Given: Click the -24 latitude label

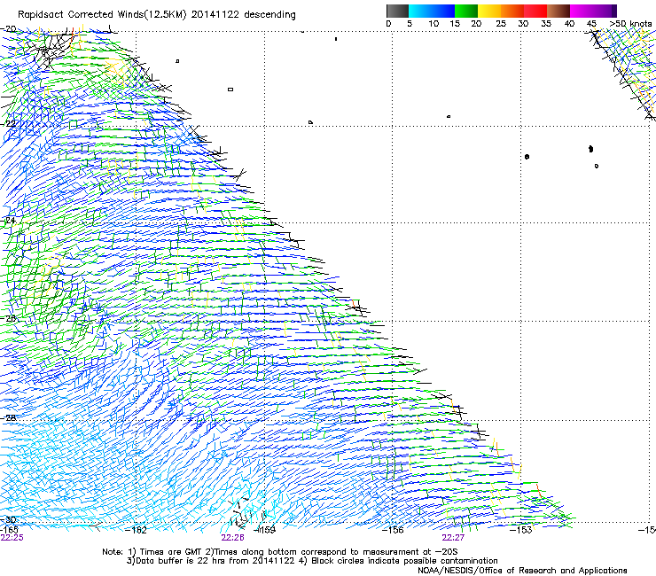Looking at the screenshot, I should point(8,221).
